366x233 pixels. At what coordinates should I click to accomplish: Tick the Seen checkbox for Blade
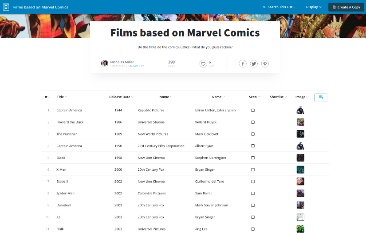tap(253, 158)
